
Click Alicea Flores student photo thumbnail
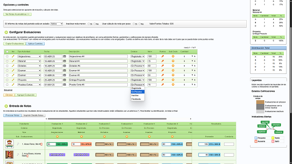[x=9, y=144]
